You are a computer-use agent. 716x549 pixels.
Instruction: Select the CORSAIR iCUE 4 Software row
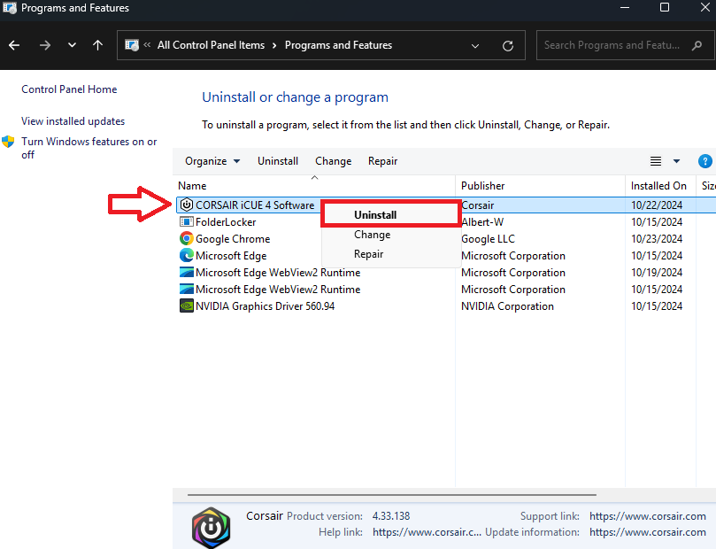(x=445, y=205)
